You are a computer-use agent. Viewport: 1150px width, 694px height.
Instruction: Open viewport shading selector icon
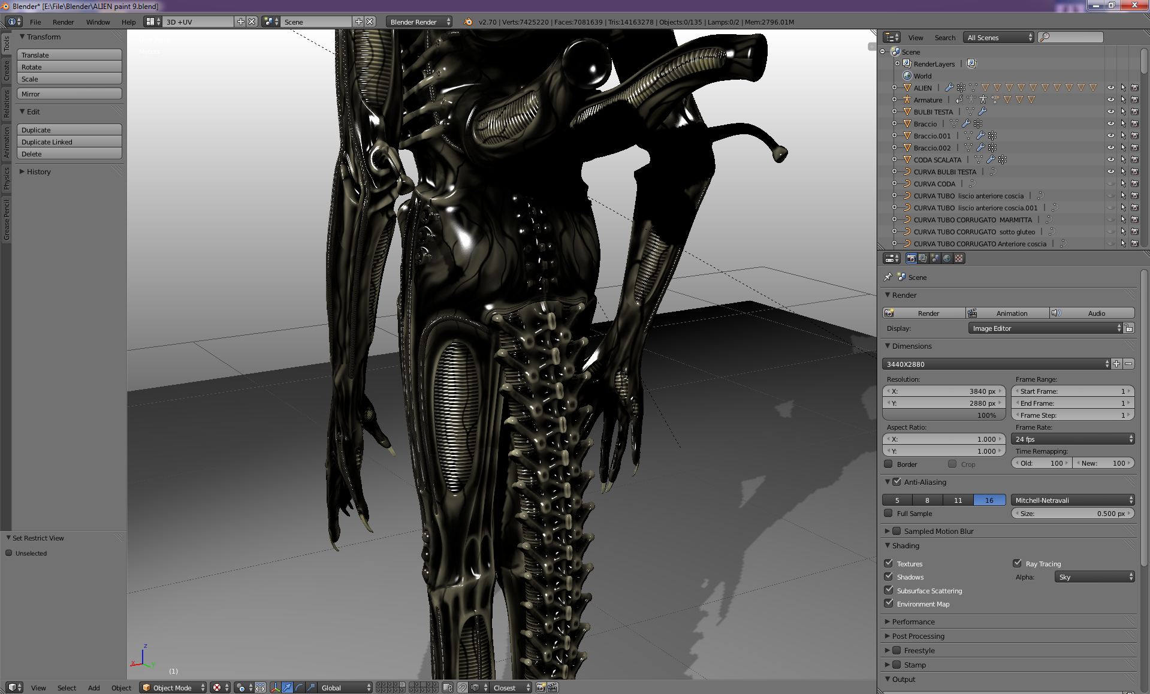click(220, 687)
